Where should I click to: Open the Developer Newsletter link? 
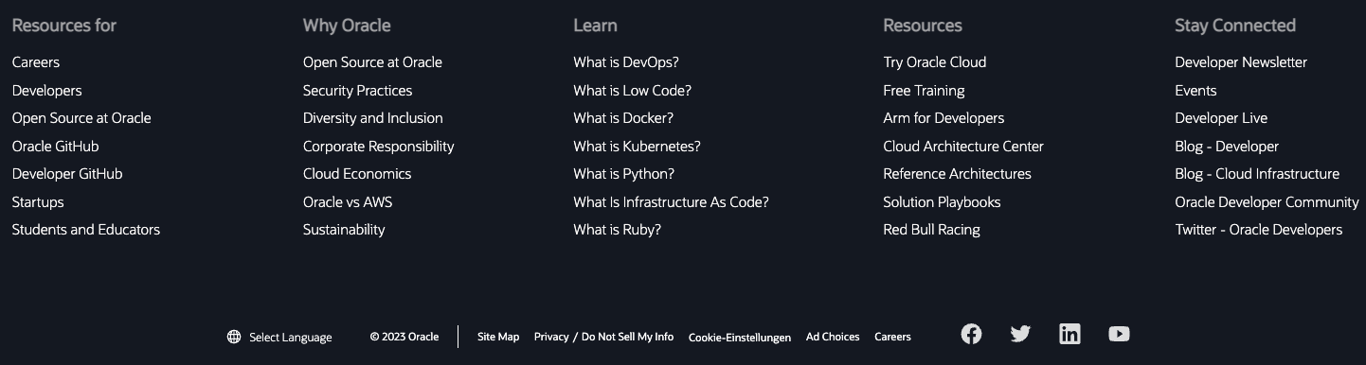[x=1241, y=62]
